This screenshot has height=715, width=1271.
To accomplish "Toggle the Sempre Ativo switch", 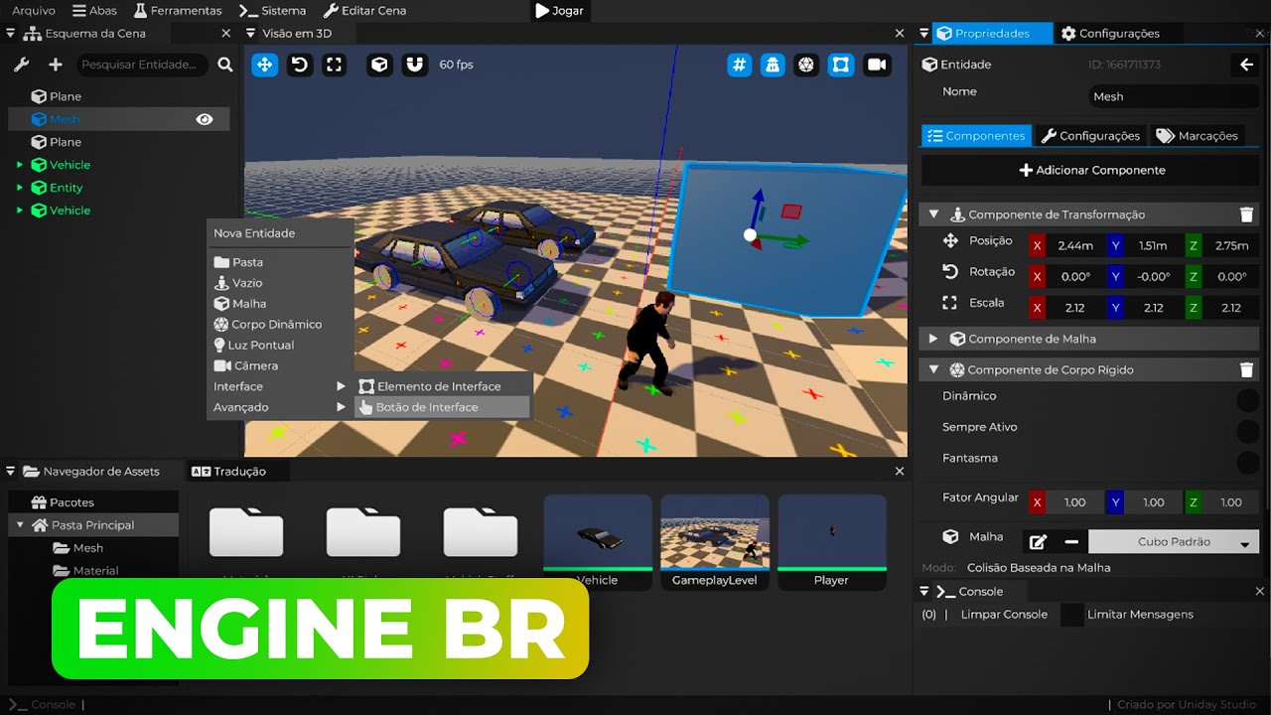I will tap(1247, 431).
